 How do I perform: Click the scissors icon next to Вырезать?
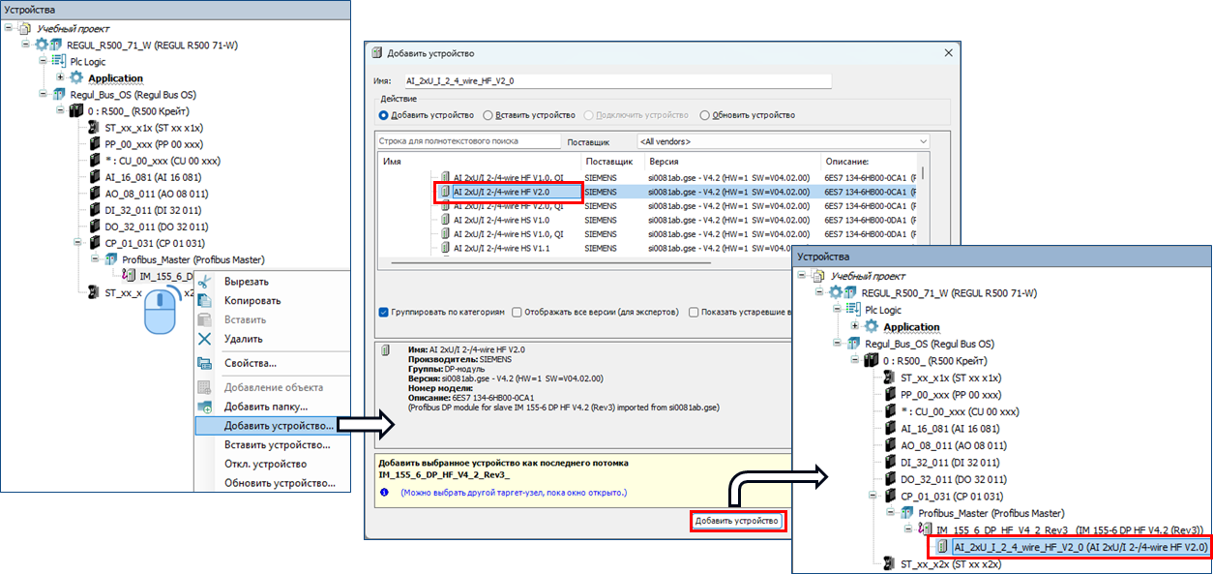tap(204, 282)
